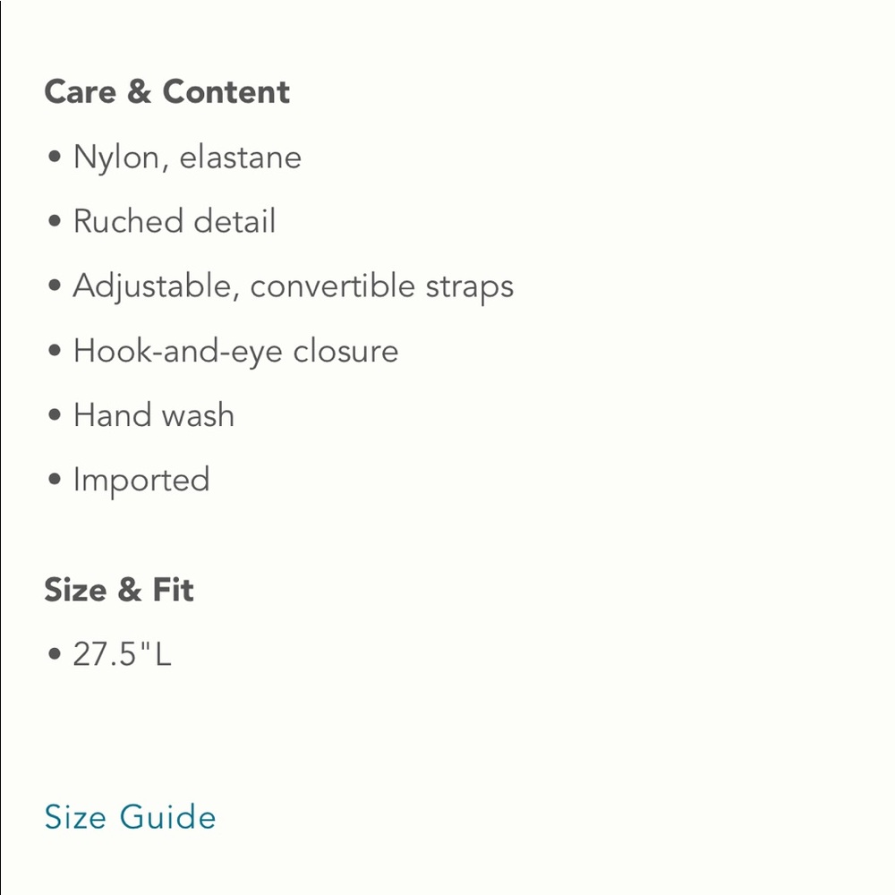Click the Imported list item
The height and width of the screenshot is (895, 895).
[141, 480]
